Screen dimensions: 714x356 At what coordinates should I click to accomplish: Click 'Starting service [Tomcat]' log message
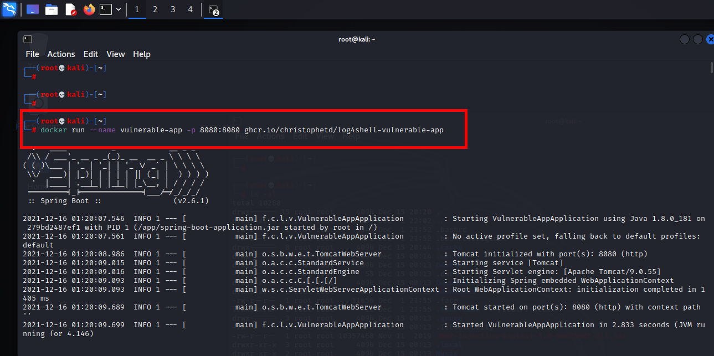coord(508,263)
